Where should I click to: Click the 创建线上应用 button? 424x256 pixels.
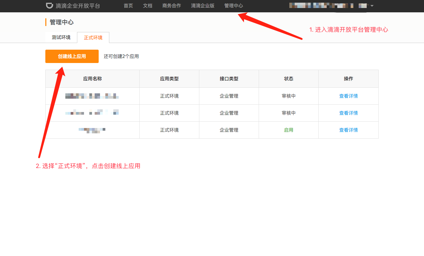[72, 56]
